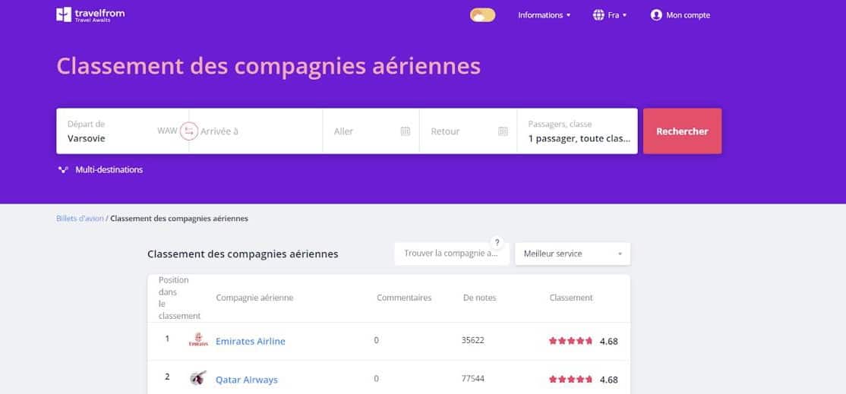Click the Rechercher button
The image size is (846, 394).
(682, 131)
